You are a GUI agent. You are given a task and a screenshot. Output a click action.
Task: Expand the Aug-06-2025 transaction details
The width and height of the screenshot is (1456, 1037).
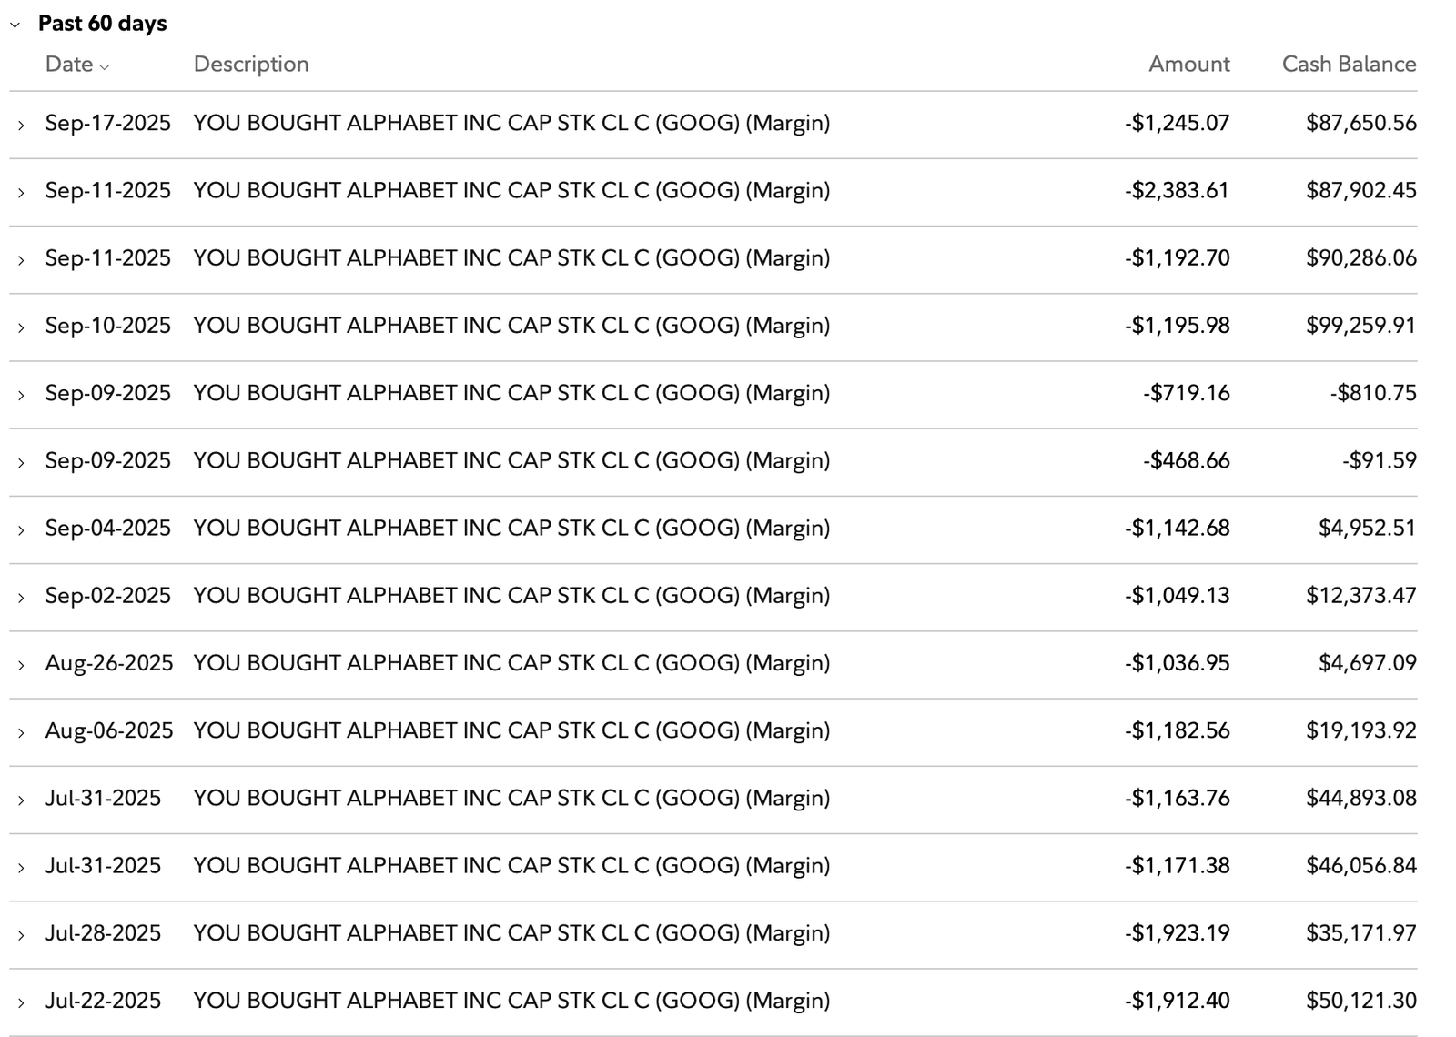click(x=21, y=731)
